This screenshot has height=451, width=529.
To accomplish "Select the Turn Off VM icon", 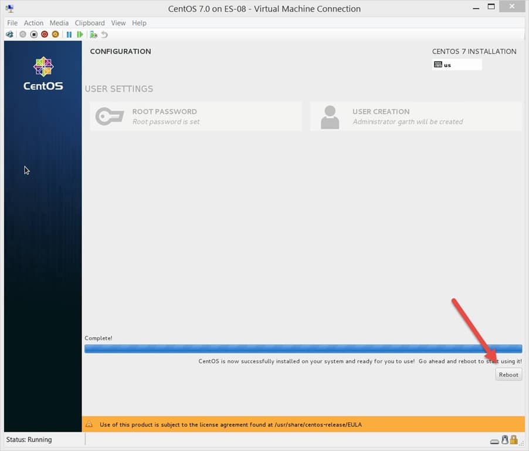I will pos(33,34).
